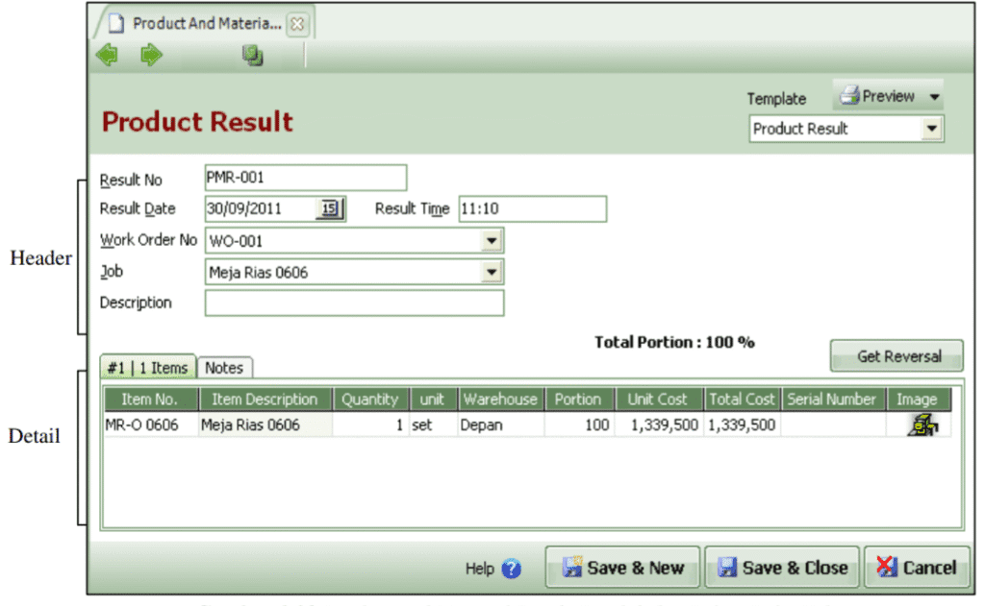Click the green back navigation arrow

108,56
